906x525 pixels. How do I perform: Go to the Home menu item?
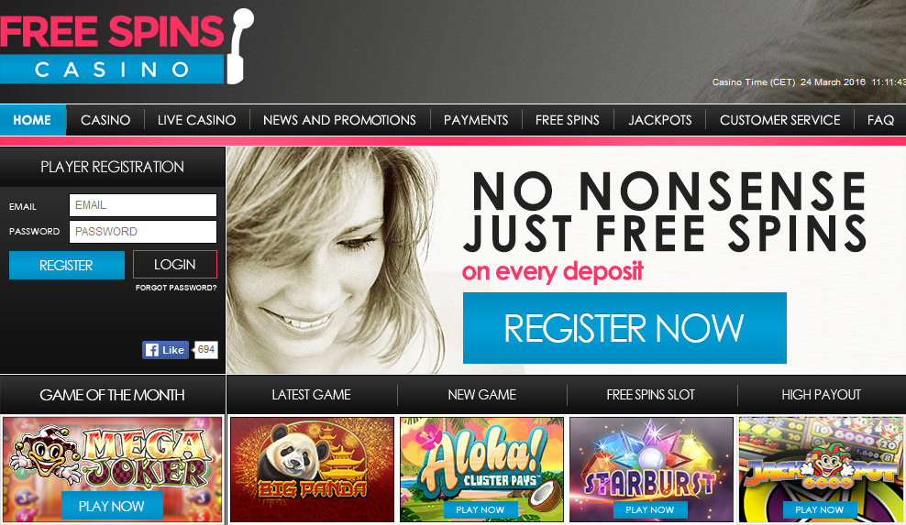pos(32,120)
